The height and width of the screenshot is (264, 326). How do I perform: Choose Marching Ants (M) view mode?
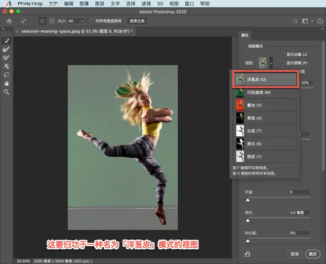click(x=265, y=92)
